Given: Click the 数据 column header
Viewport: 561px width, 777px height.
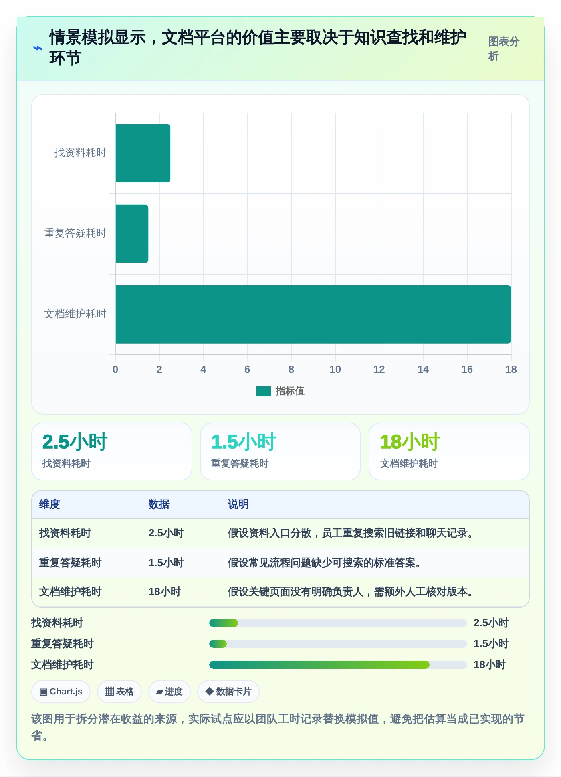Looking at the screenshot, I should click(x=159, y=504).
